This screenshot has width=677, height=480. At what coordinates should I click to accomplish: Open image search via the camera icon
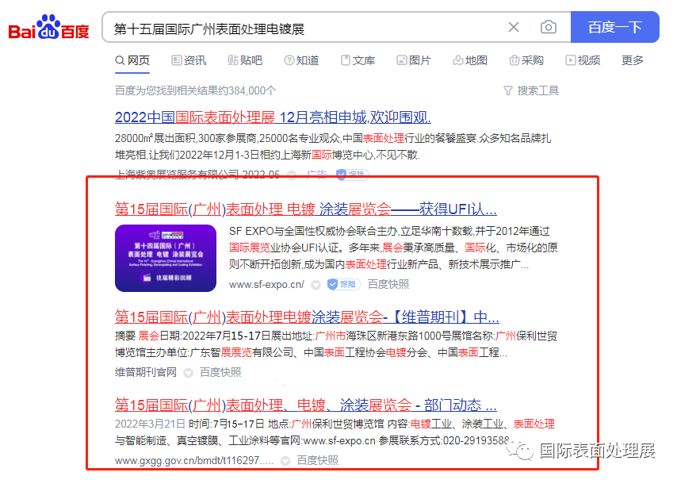[x=548, y=26]
